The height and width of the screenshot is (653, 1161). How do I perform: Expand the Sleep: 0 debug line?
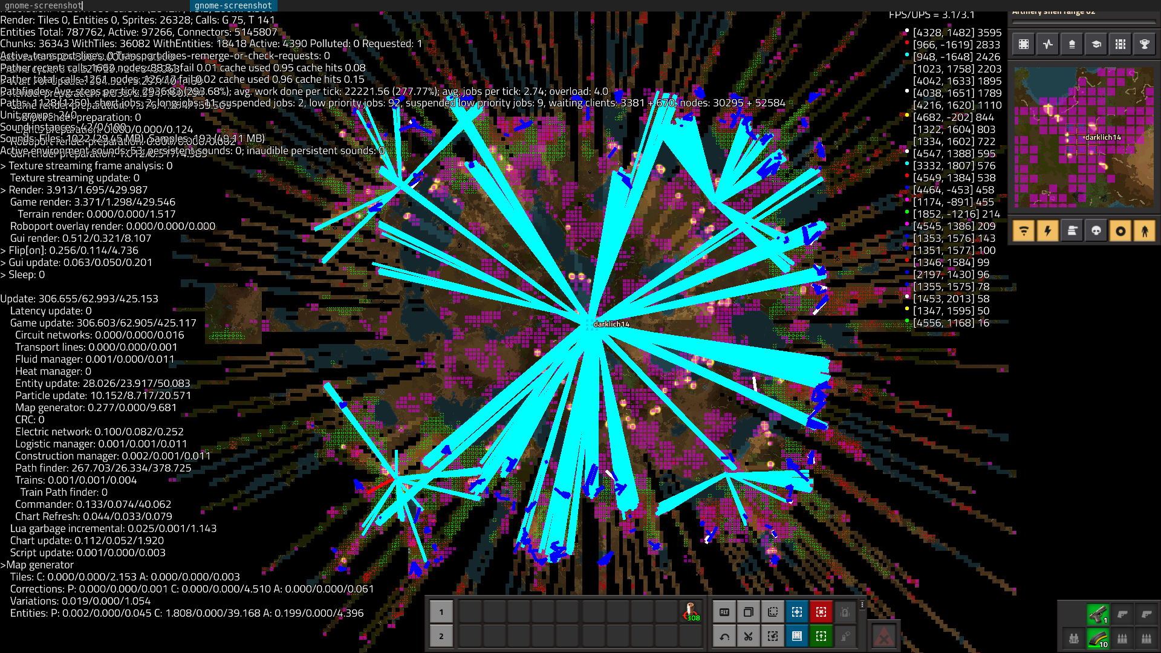point(22,275)
